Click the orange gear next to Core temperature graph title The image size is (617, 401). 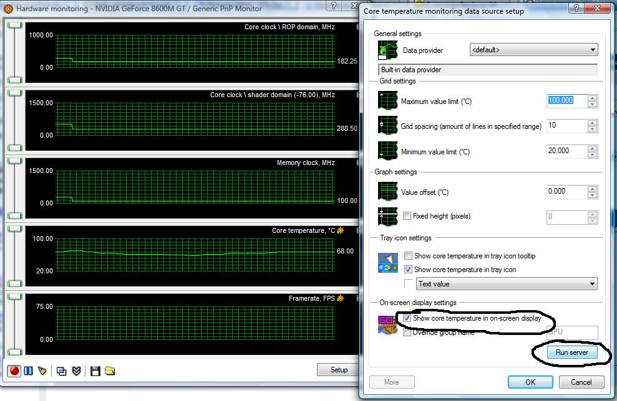[x=341, y=230]
